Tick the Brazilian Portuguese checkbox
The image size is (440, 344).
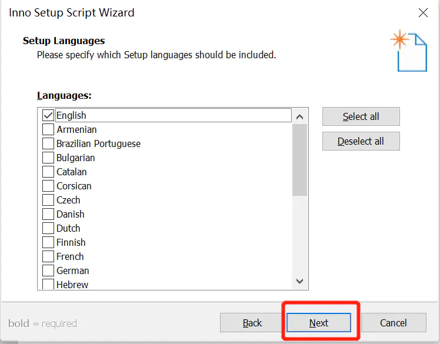48,143
